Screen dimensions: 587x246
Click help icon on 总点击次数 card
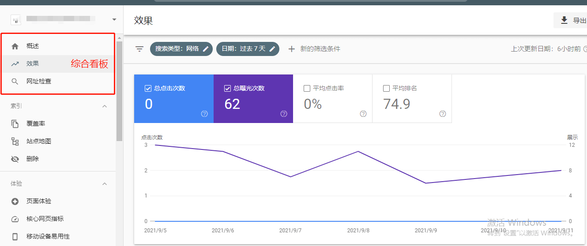point(204,114)
